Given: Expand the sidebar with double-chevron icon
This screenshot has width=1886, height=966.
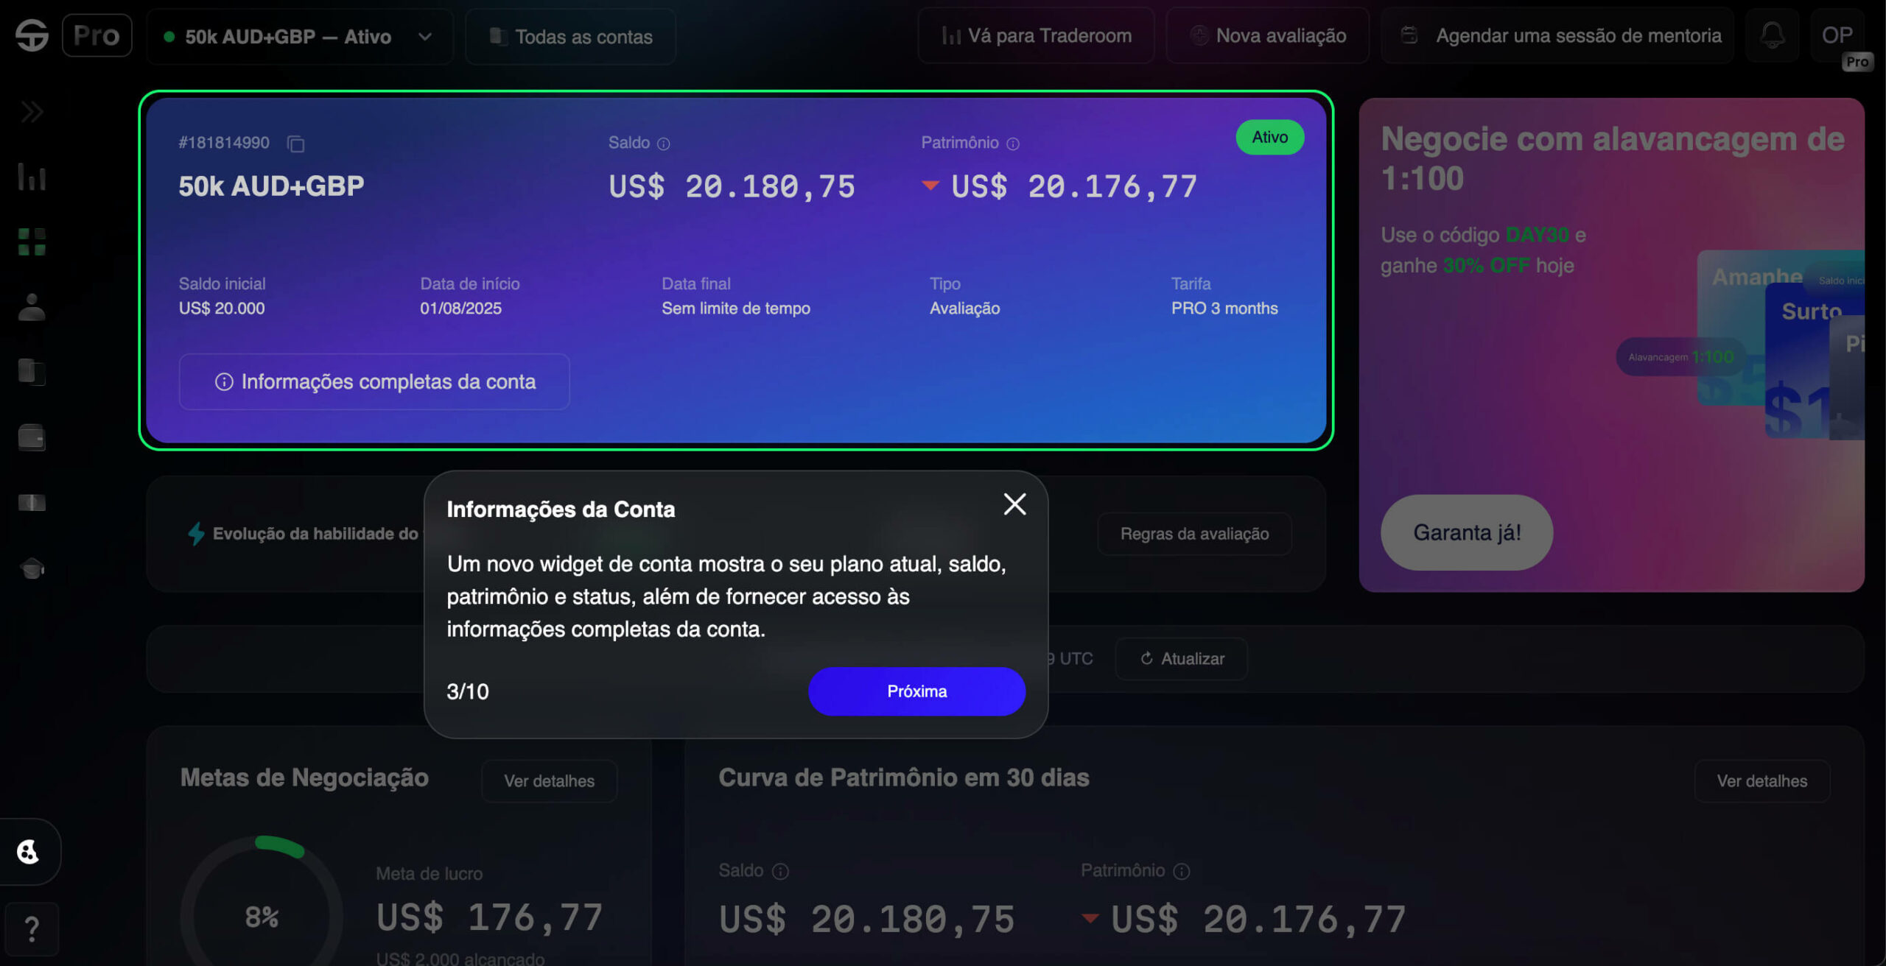Looking at the screenshot, I should 32,112.
